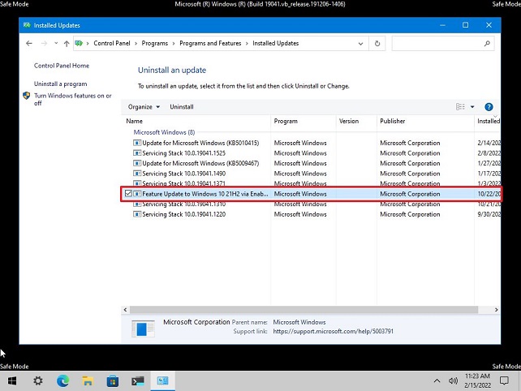Click the Control Panel taskbar icon

[x=162, y=381]
